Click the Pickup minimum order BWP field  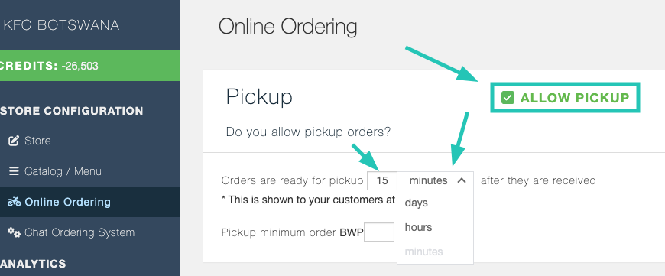pos(379,232)
